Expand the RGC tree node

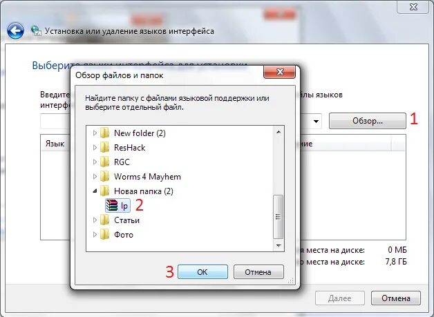pyautogui.click(x=95, y=162)
